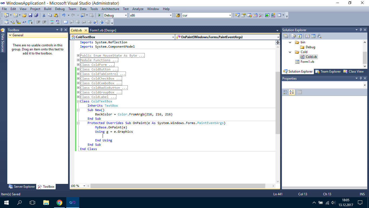Image resolution: width=369 pixels, height=208 pixels.
Task: Click the Copy toolbar icon
Action: [x=50, y=15]
